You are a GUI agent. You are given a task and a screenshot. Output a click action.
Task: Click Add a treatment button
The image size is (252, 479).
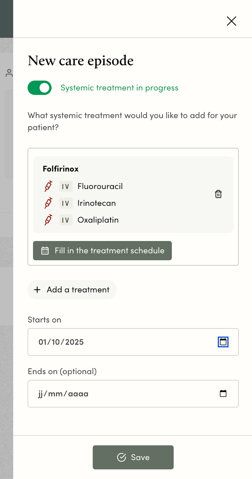pyautogui.click(x=72, y=290)
